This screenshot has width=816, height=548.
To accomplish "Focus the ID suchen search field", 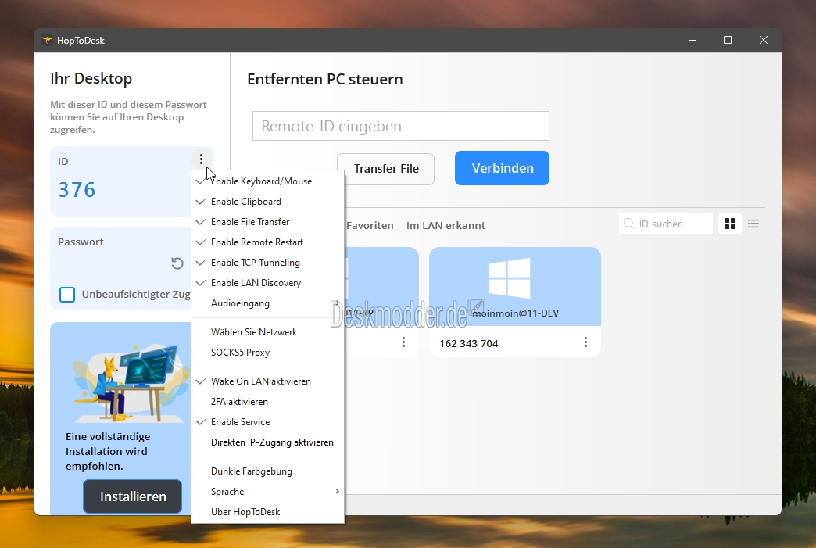I will pyautogui.click(x=666, y=224).
